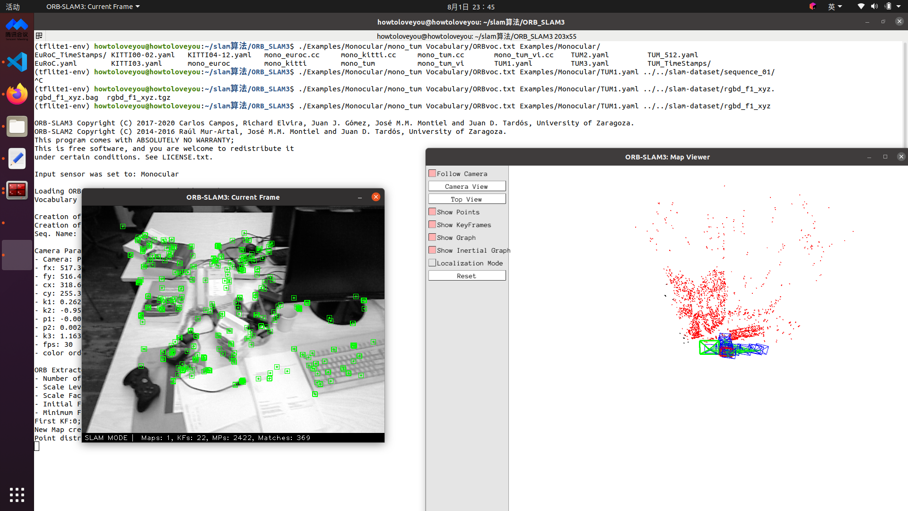Toggle the Show KeyFrames checkbox
908x511 pixels.
[432, 224]
